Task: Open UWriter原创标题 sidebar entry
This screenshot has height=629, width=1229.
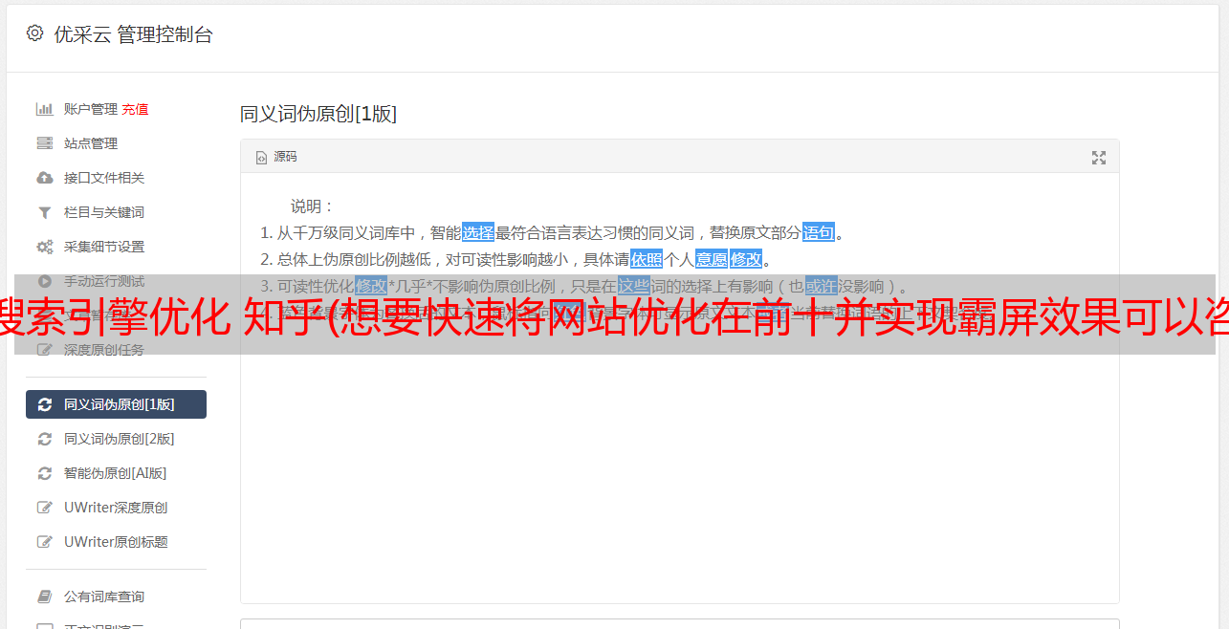Action: coord(116,542)
